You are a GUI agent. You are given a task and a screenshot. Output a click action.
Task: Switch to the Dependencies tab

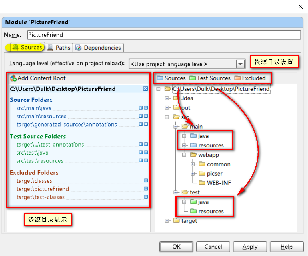click(x=98, y=48)
